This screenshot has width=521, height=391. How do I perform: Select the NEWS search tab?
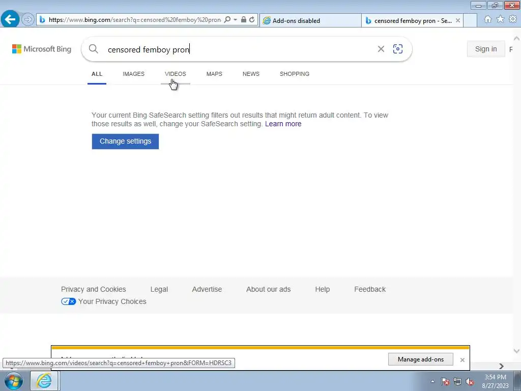coord(251,74)
